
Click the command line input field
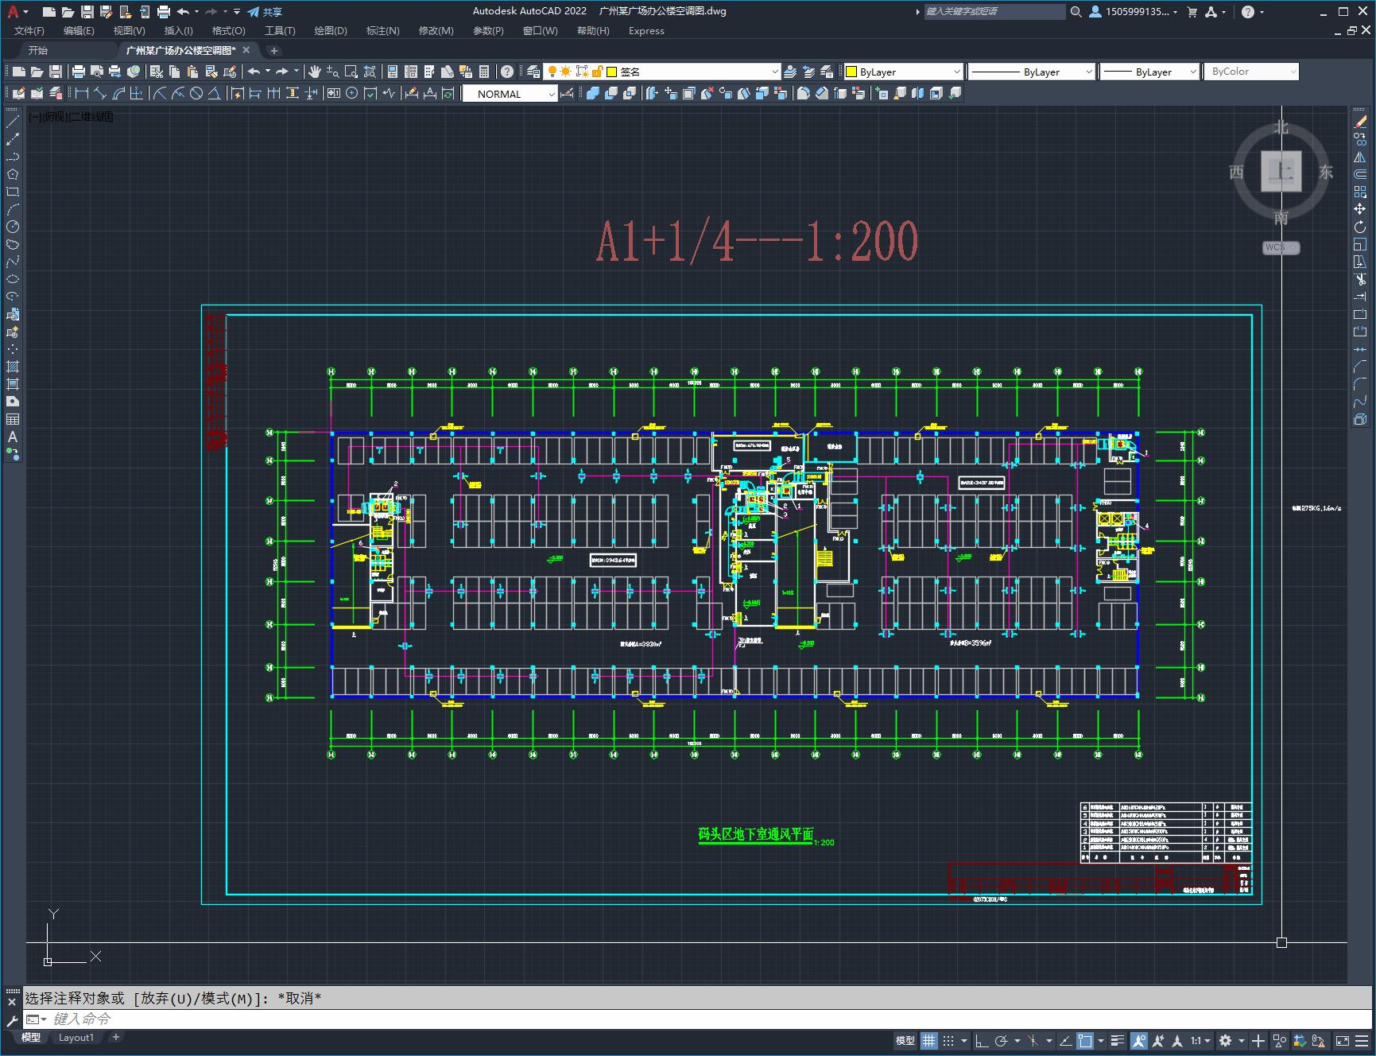(x=698, y=1019)
